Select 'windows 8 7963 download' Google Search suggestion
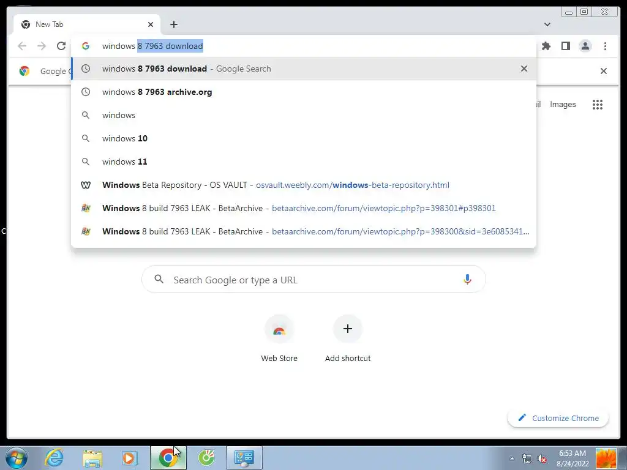 [304, 69]
